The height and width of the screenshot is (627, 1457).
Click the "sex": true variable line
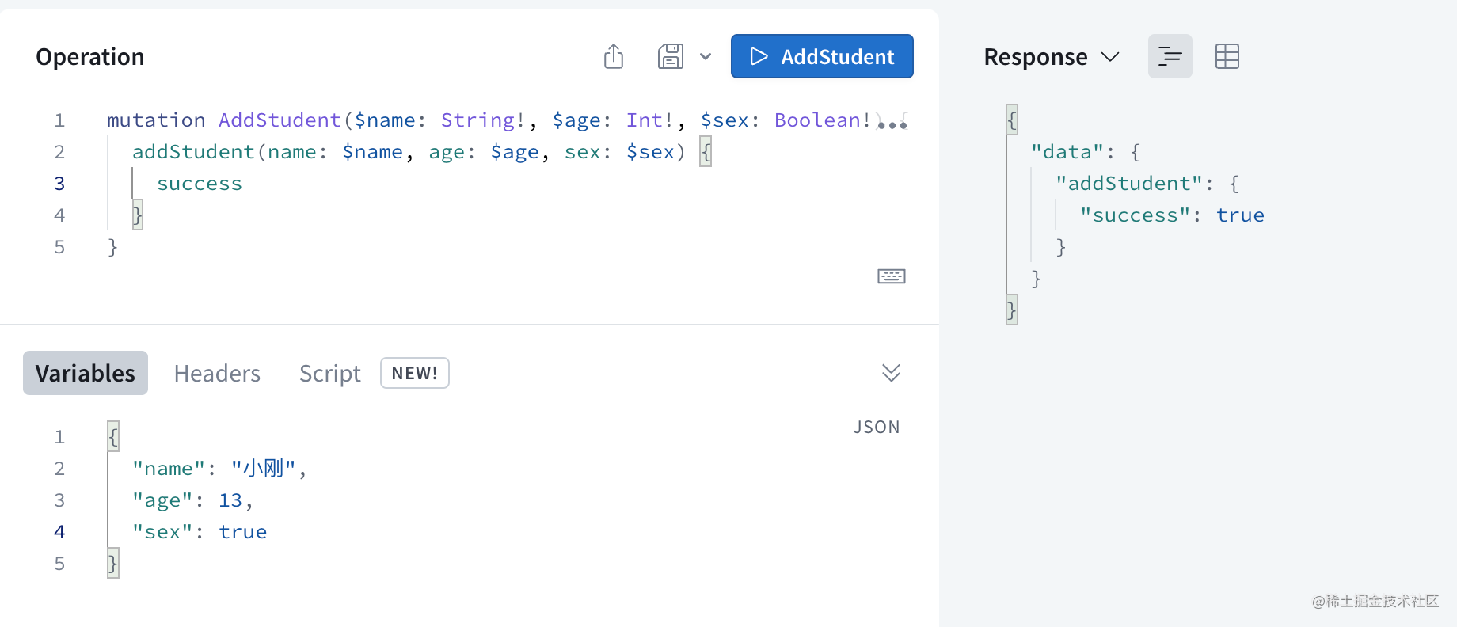pos(200,532)
